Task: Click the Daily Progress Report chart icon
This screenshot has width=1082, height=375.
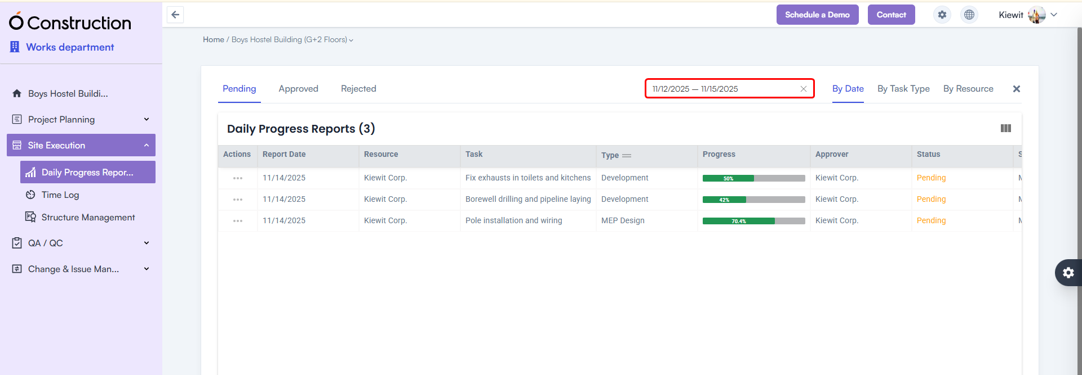Action: click(x=30, y=172)
